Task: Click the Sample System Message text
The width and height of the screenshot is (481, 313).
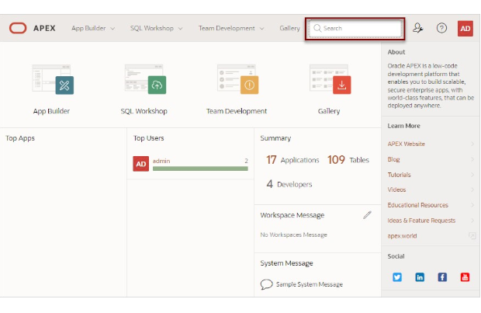Action: coord(310,284)
